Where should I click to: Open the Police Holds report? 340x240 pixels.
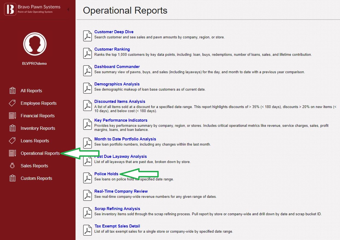point(106,174)
